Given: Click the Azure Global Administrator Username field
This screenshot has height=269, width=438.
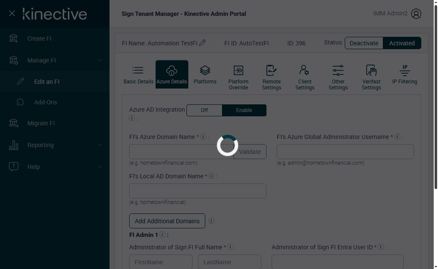Looking at the screenshot, I should [x=345, y=152].
